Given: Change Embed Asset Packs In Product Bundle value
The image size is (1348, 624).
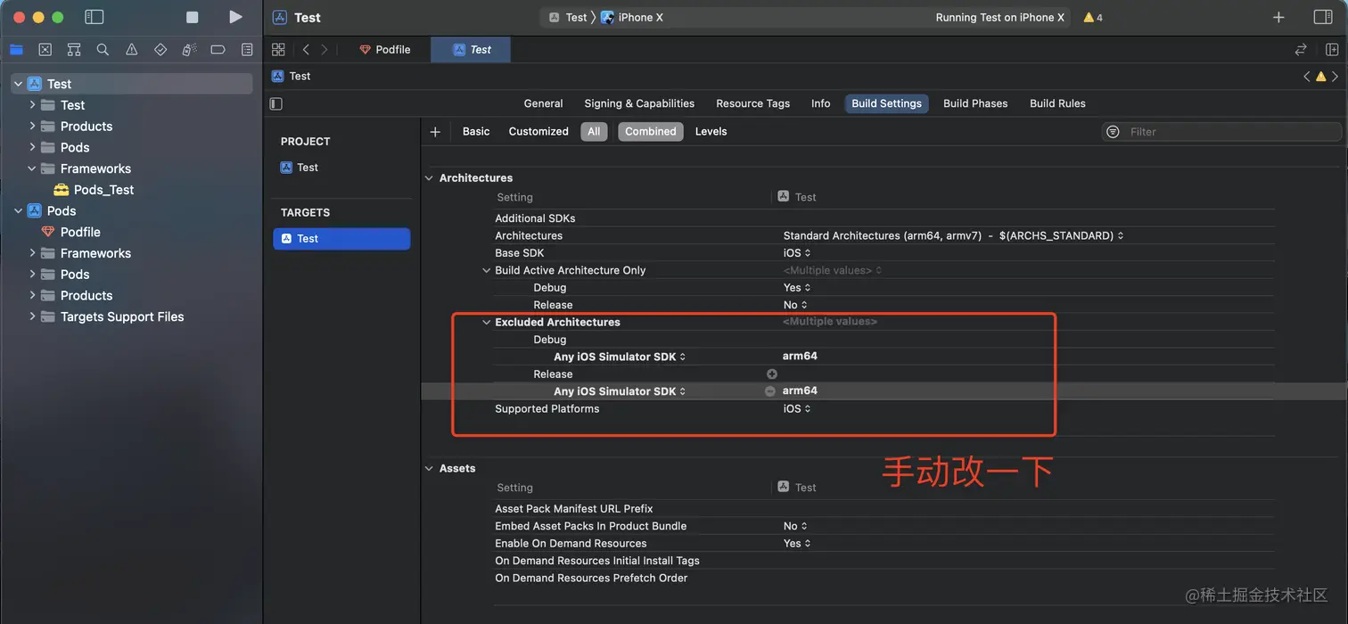Looking at the screenshot, I should pyautogui.click(x=795, y=526).
